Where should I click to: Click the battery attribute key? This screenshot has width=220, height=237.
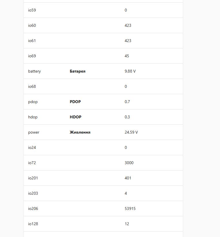click(35, 71)
